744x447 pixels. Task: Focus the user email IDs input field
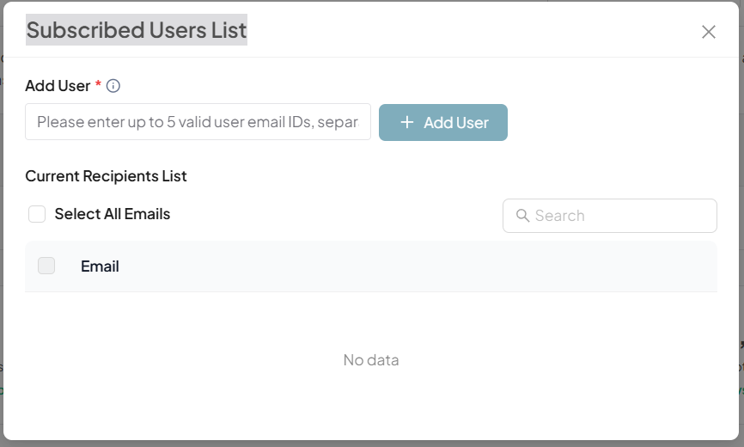pos(198,122)
